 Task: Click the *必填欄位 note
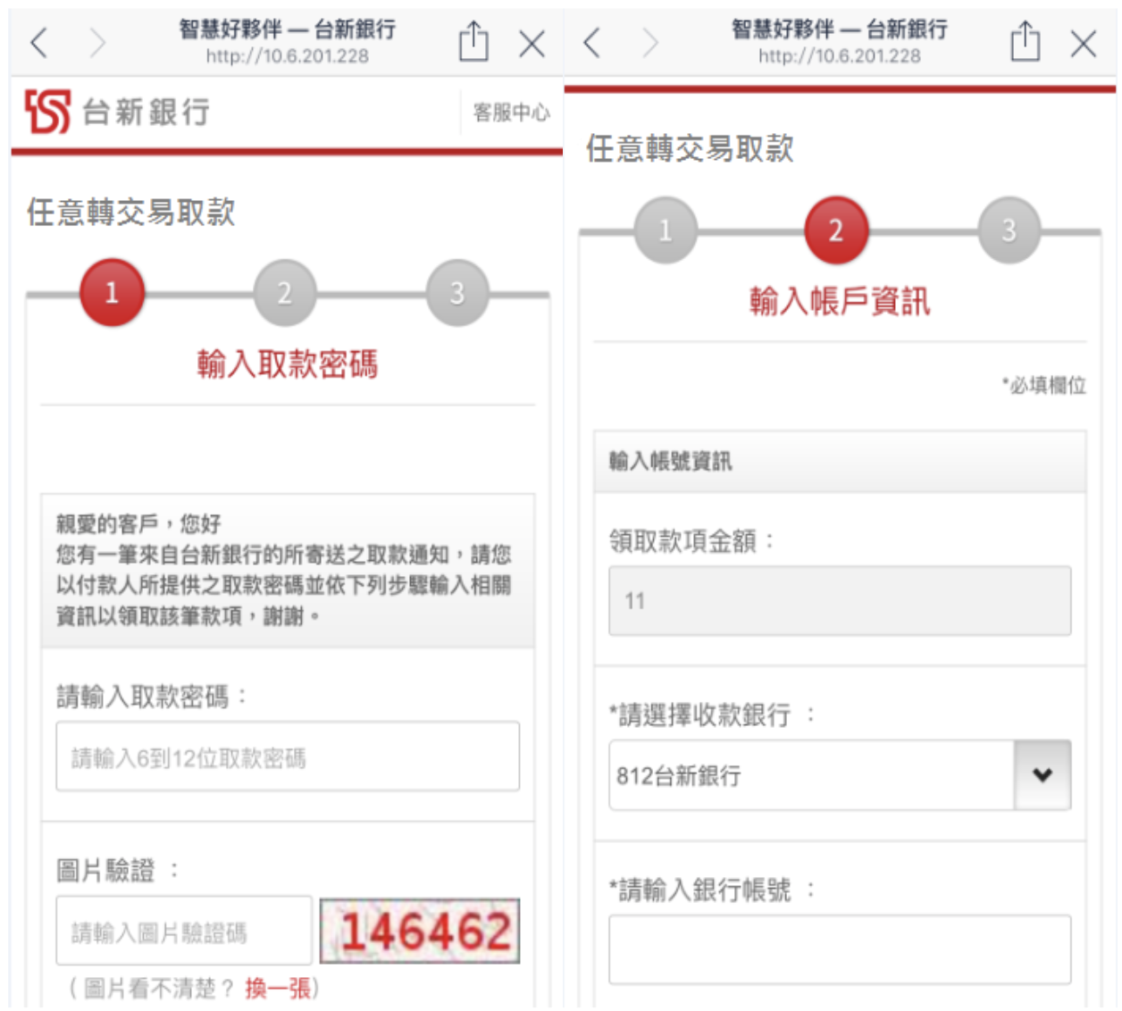(x=1043, y=385)
